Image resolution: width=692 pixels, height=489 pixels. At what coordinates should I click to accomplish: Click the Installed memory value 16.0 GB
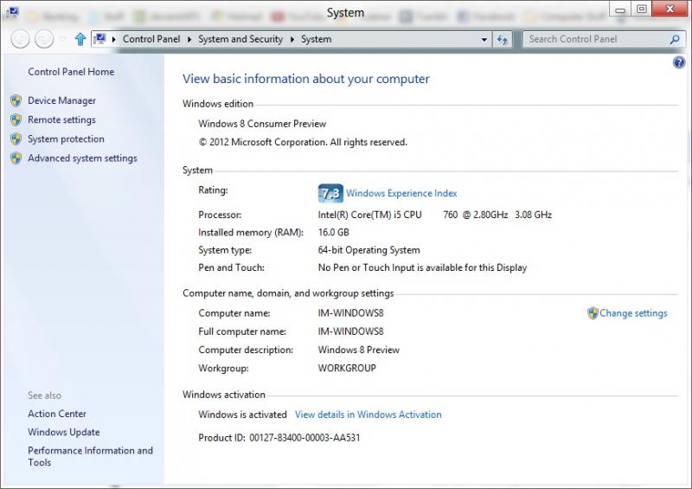tap(334, 232)
